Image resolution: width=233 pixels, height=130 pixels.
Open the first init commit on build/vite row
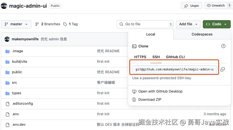103,62
